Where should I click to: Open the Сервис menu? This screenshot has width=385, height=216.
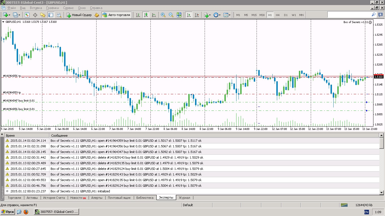click(68, 8)
